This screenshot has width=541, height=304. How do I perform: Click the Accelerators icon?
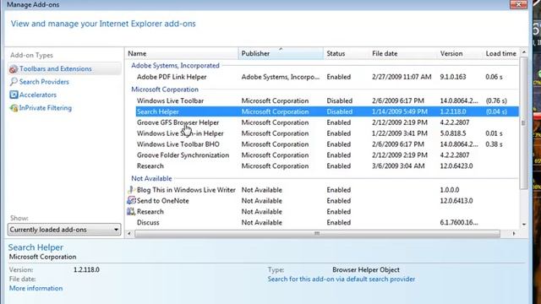point(14,95)
